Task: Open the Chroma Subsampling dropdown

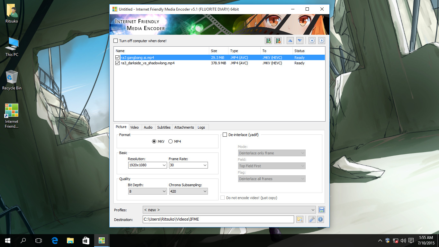Action: 188,191
